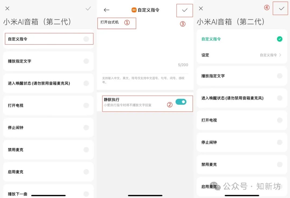Tap the 小米AI音箱（第二代） title on the right screen
290x198 pixels.
point(231,22)
